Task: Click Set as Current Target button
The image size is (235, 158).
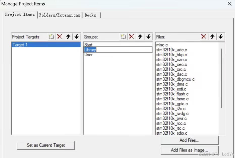Action: pyautogui.click(x=46, y=145)
